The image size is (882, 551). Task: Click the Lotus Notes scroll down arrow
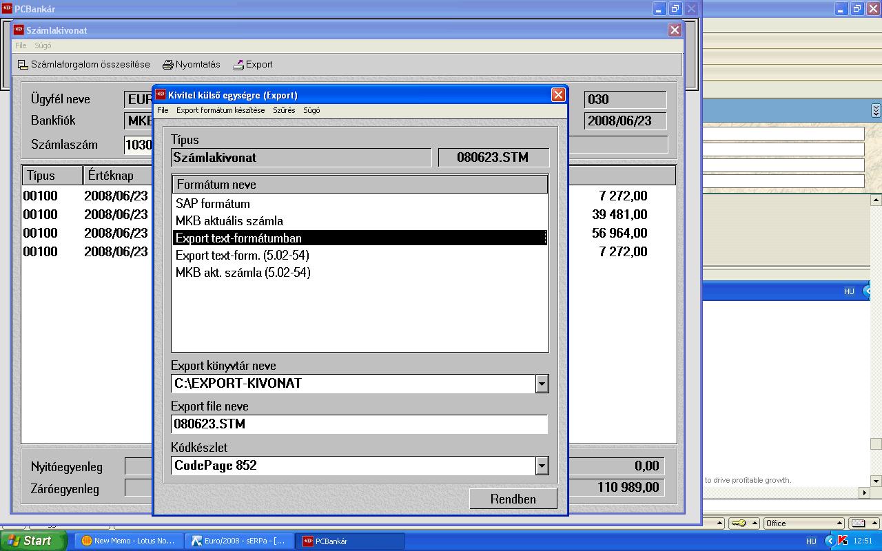(x=876, y=481)
